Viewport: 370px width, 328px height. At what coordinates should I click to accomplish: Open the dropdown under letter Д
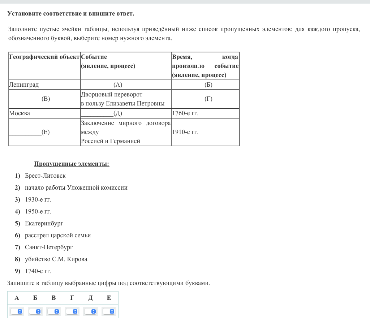coord(90,311)
